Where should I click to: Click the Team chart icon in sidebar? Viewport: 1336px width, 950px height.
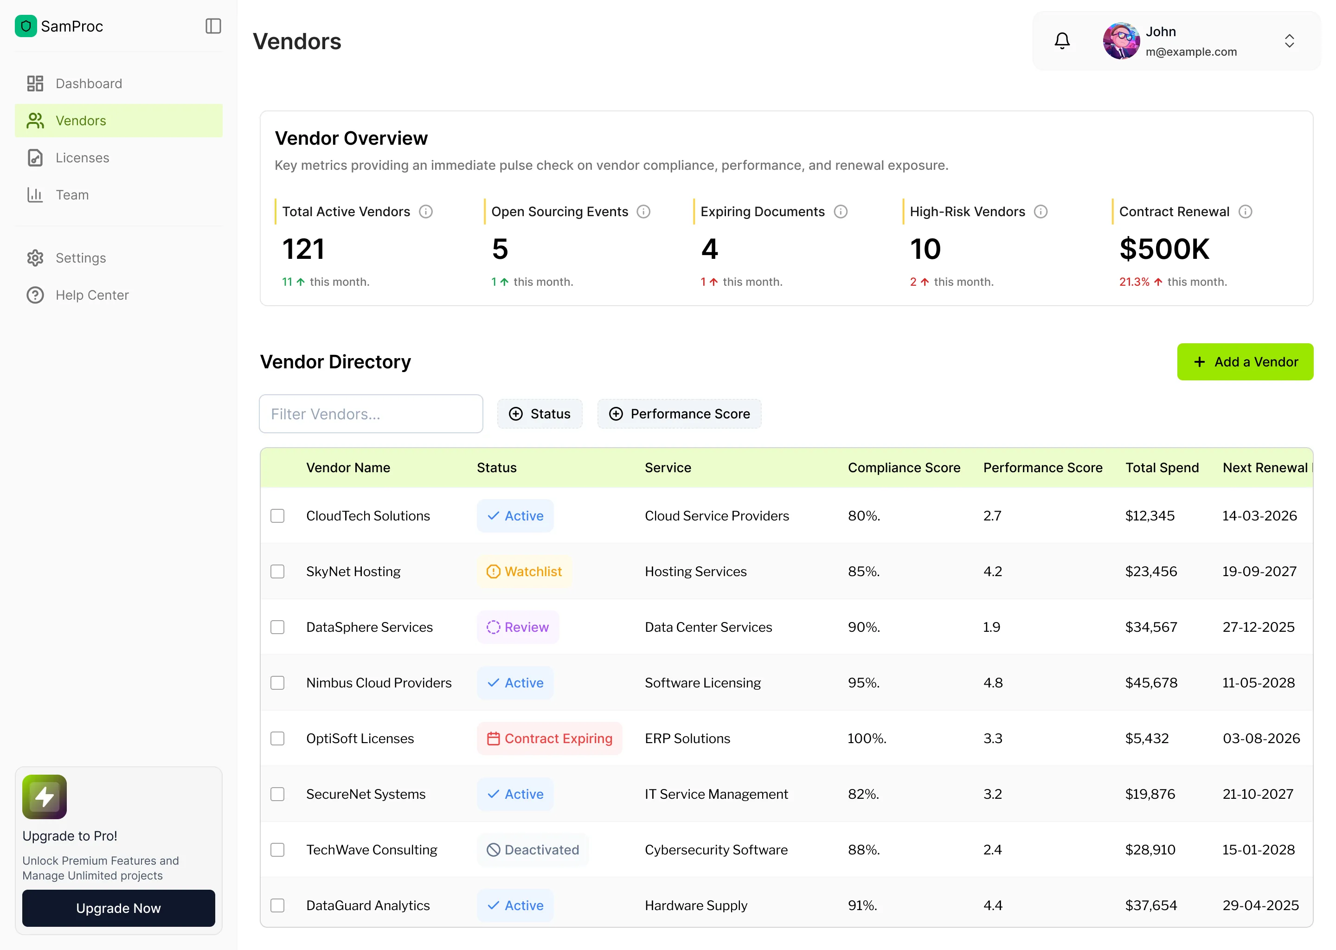tap(35, 195)
